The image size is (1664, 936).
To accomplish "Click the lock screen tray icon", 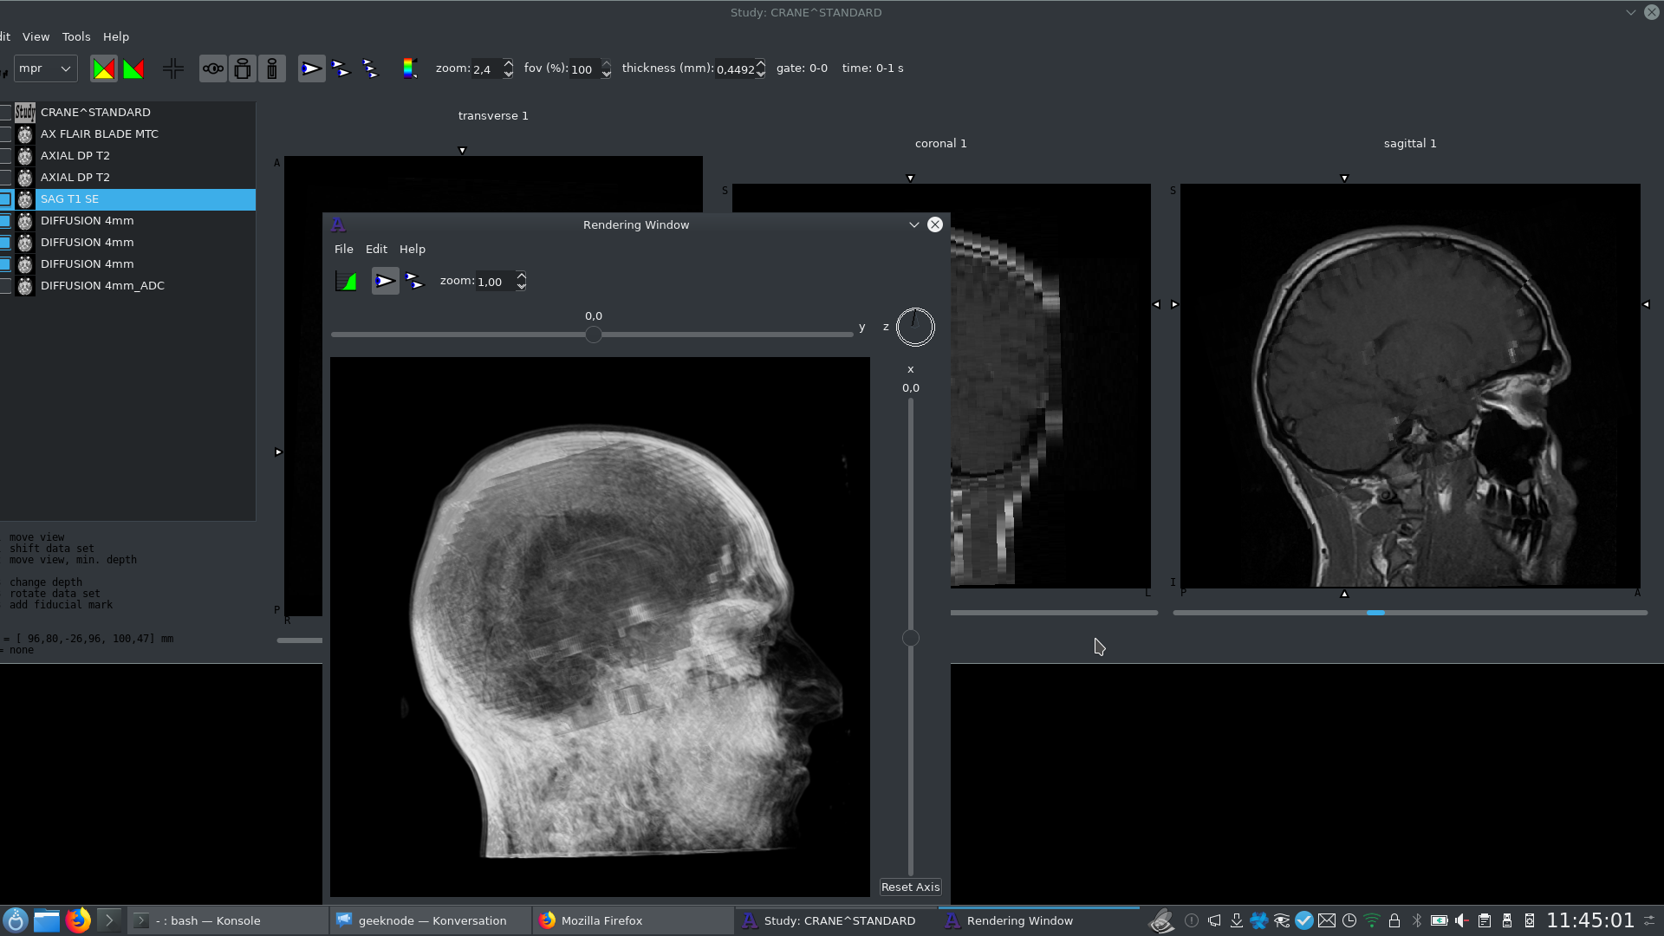I will coord(1394,920).
